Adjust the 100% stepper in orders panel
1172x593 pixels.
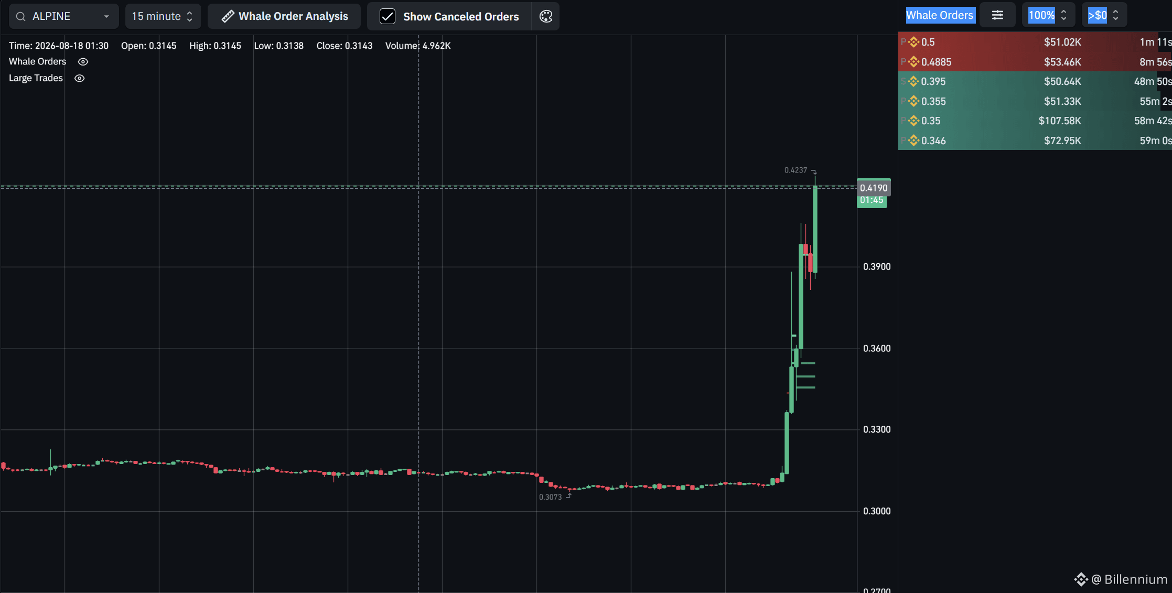[1048, 15]
